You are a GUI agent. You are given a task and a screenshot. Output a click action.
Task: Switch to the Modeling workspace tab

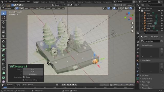click(44, 2)
